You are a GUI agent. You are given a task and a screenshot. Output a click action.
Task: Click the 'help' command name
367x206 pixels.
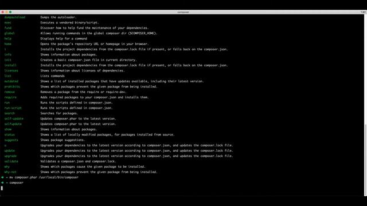click(7, 38)
